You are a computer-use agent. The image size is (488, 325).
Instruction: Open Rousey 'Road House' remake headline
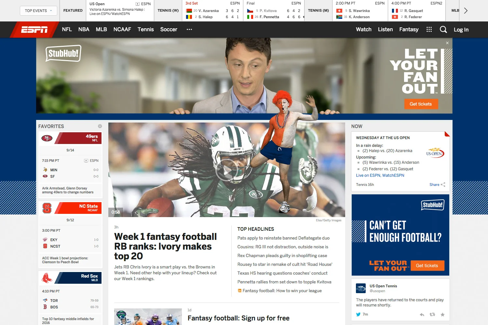(285, 265)
